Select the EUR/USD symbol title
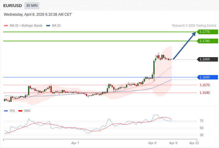The height and width of the screenshot is (148, 219). (x=12, y=6)
